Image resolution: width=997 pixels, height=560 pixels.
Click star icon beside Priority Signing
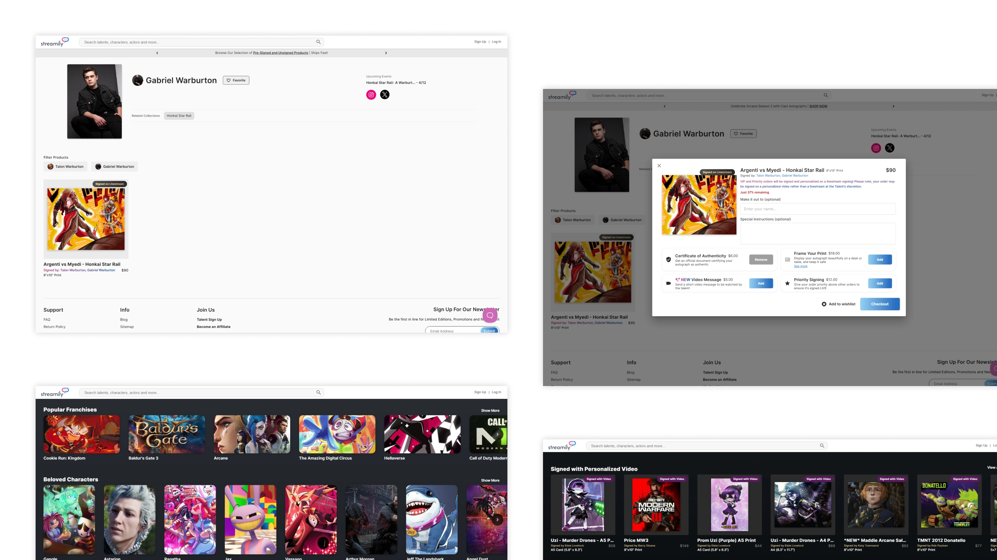(x=787, y=284)
